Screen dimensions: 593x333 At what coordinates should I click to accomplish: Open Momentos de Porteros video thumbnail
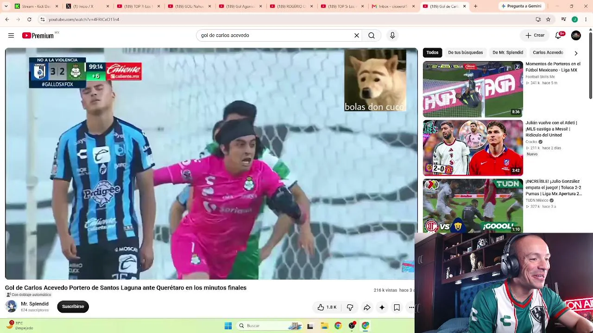click(473, 89)
